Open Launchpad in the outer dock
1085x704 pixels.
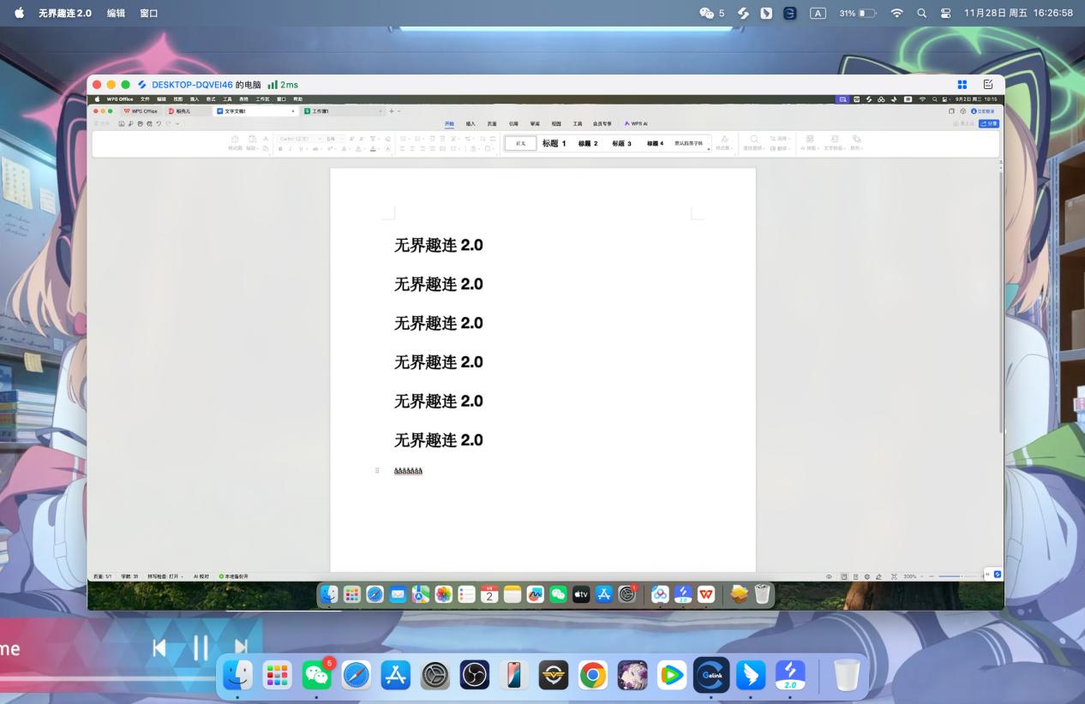pyautogui.click(x=277, y=676)
